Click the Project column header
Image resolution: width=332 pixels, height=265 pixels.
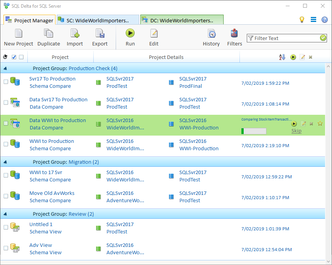[x=60, y=57]
